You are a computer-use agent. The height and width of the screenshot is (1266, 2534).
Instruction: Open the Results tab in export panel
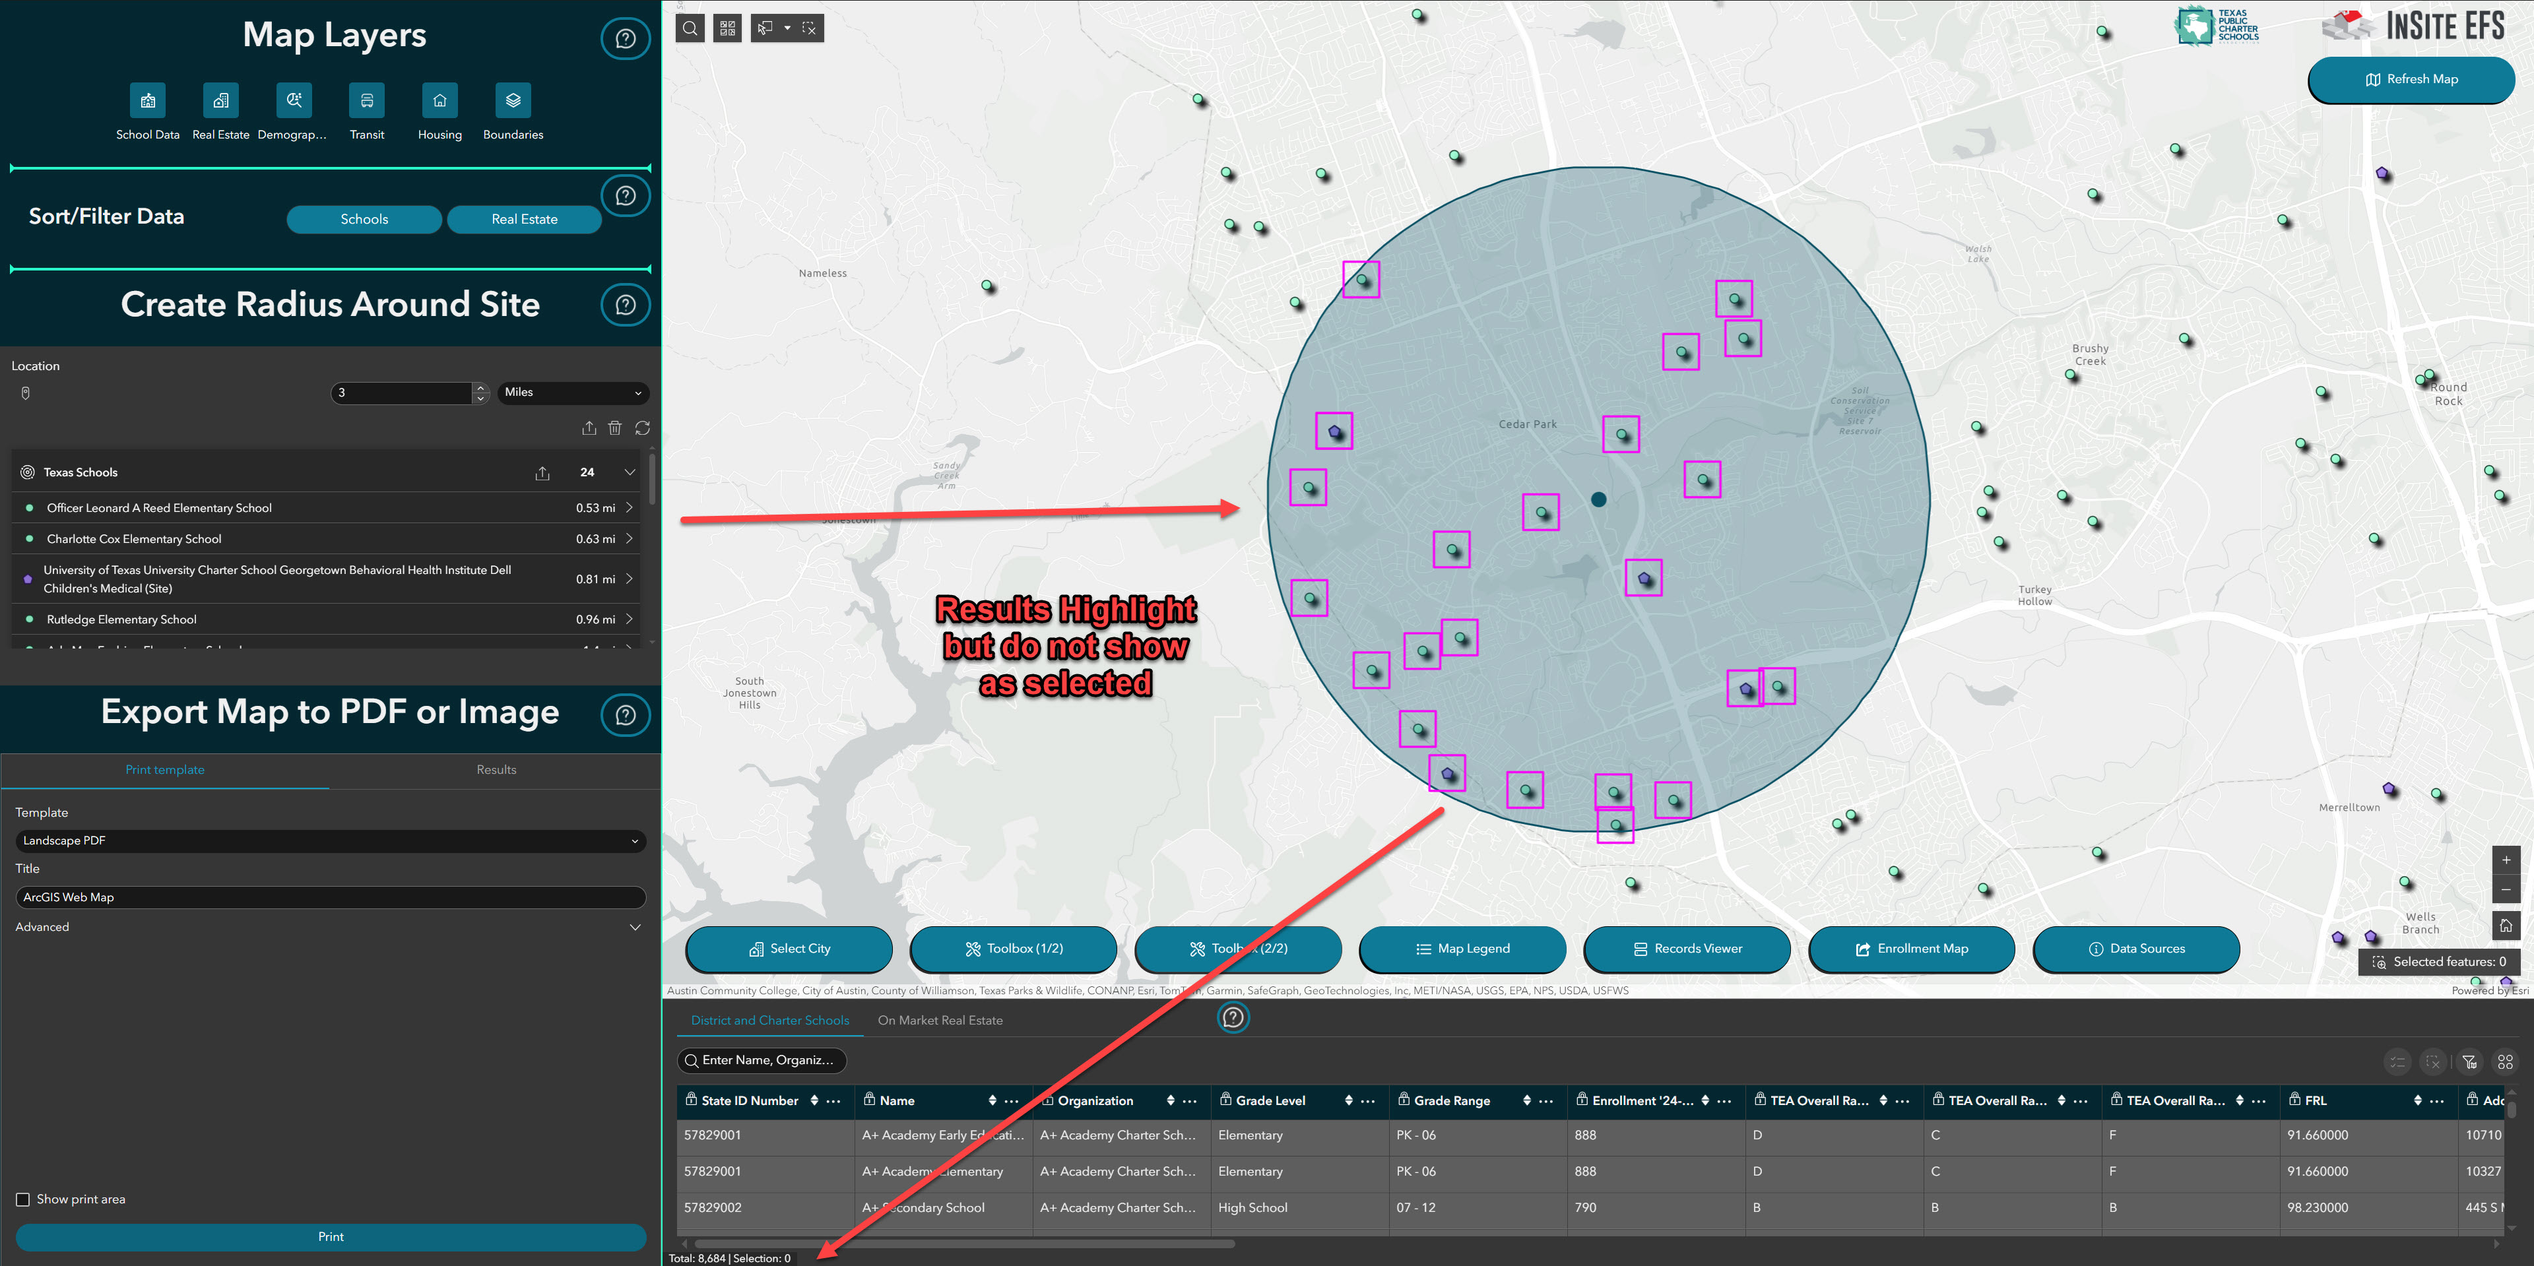click(x=496, y=769)
